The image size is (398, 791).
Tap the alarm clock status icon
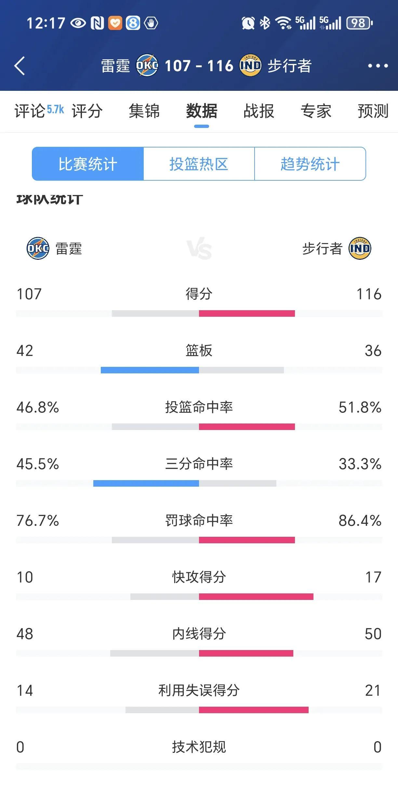point(248,23)
